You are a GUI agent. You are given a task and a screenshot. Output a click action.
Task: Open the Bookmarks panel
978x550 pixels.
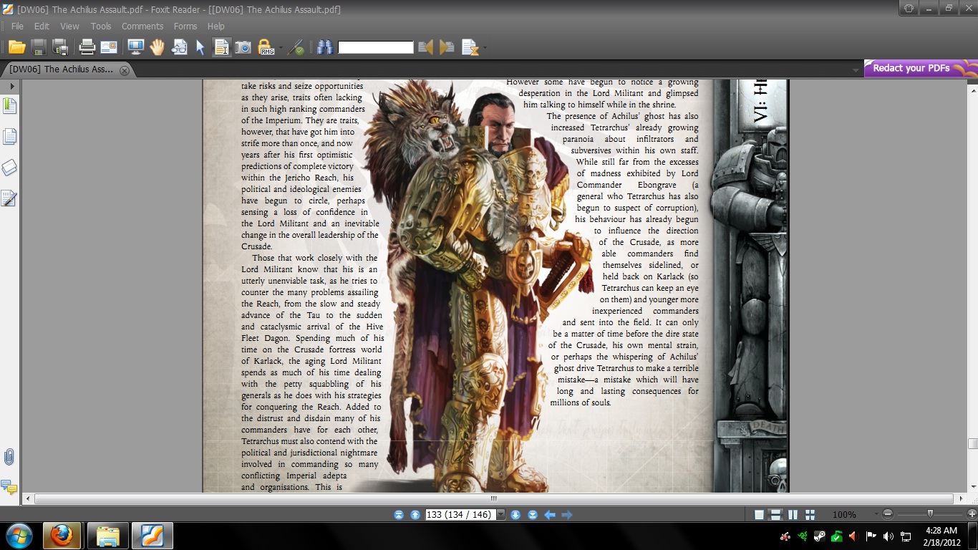(x=9, y=106)
